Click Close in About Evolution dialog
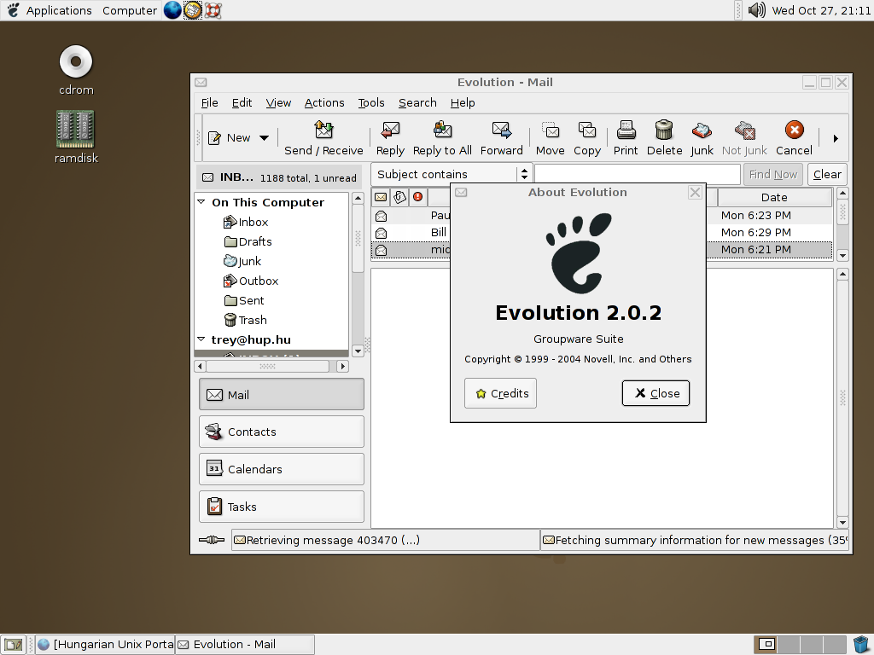This screenshot has width=874, height=655. coord(656,393)
